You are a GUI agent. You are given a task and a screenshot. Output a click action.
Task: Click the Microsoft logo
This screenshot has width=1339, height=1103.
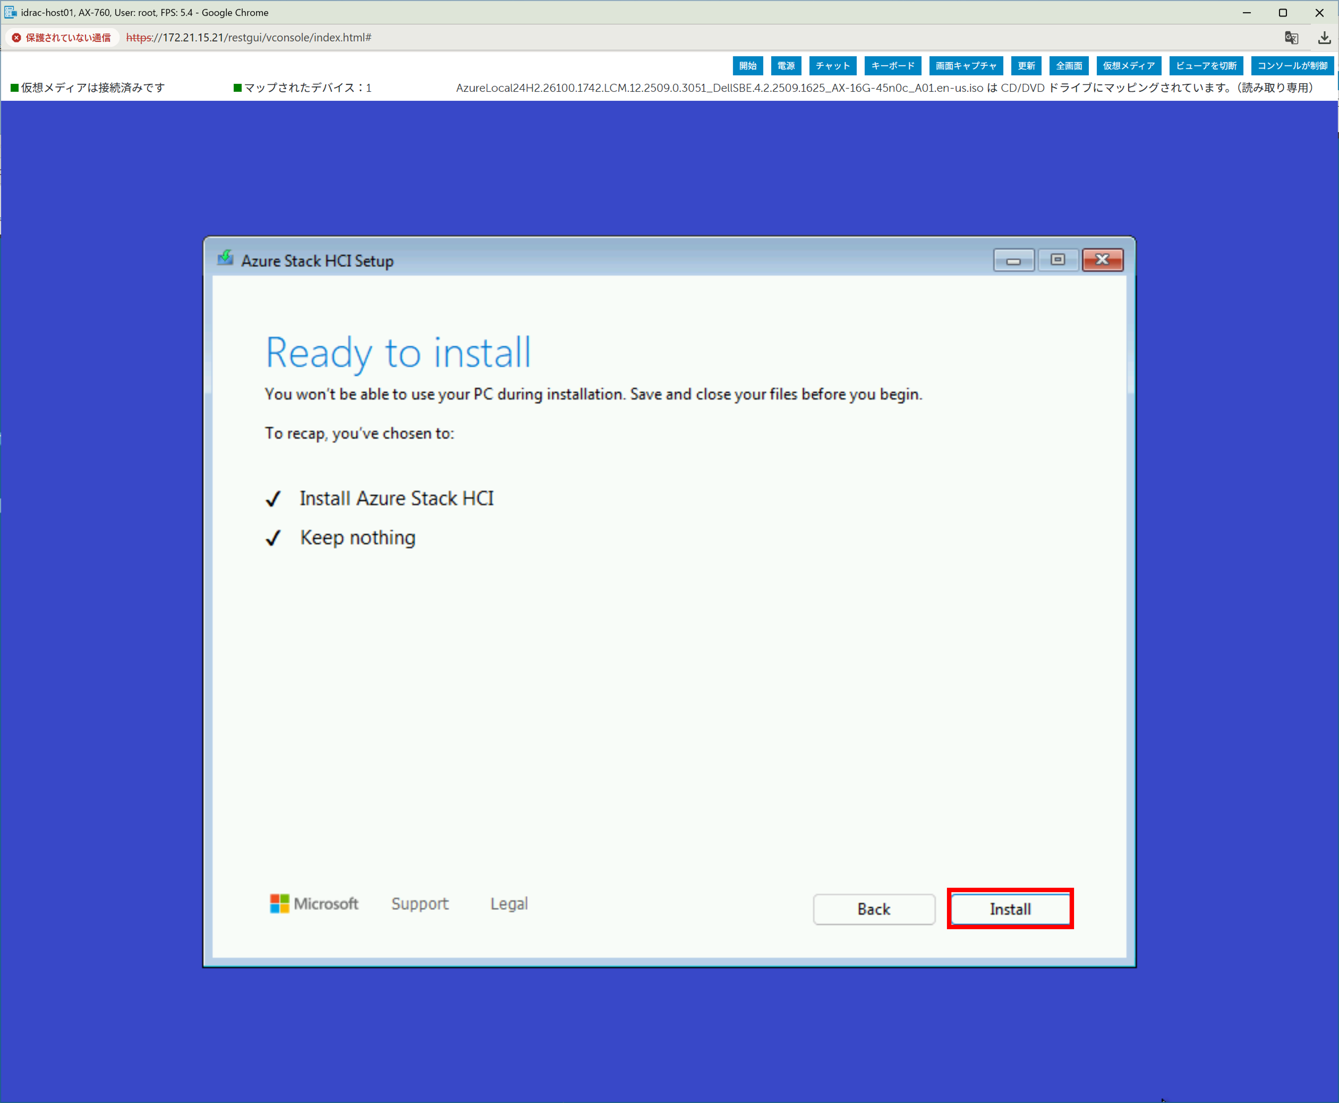(x=314, y=903)
